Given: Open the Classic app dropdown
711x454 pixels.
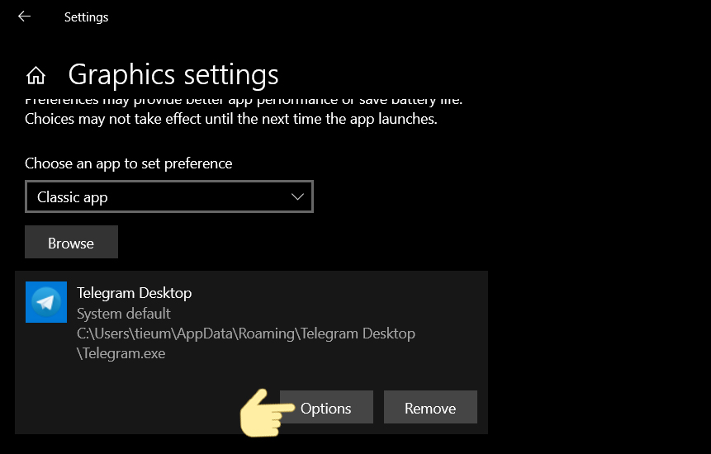Looking at the screenshot, I should [169, 196].
